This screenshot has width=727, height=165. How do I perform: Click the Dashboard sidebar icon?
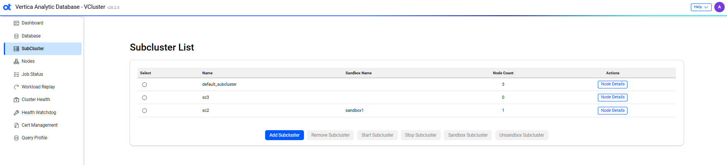tap(17, 23)
